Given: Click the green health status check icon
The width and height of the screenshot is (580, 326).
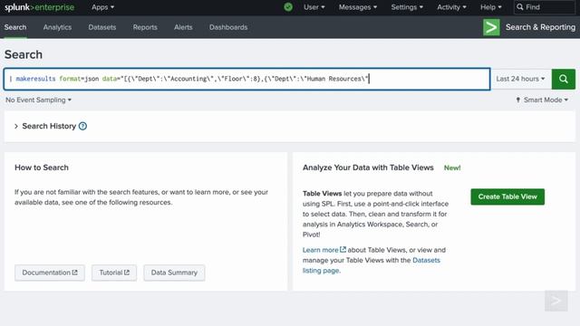Looking at the screenshot, I should (288, 7).
